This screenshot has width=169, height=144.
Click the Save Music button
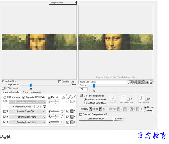(x=120, y=119)
